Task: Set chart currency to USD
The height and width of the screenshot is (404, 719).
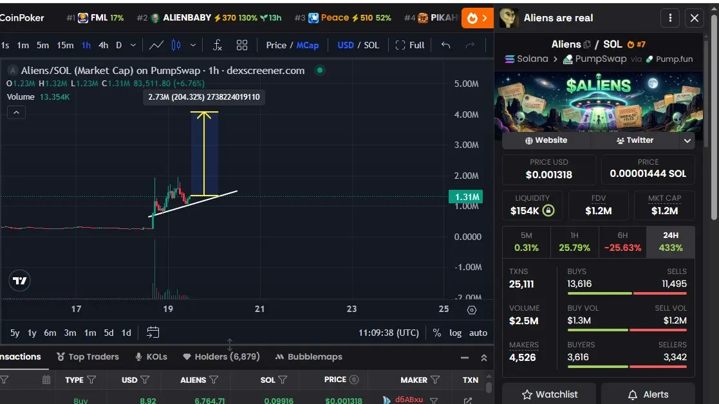Action: click(x=345, y=45)
